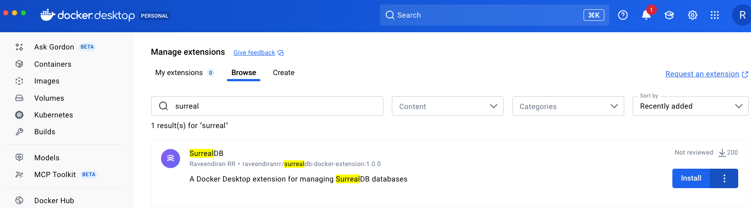Viewport: 751px width, 208px height.
Task: Click the feedback chat bubble icon
Action: [x=281, y=53]
